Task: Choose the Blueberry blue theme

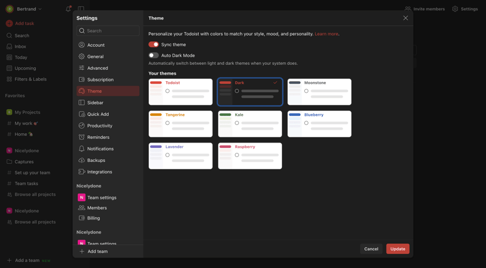Action: (x=320, y=124)
